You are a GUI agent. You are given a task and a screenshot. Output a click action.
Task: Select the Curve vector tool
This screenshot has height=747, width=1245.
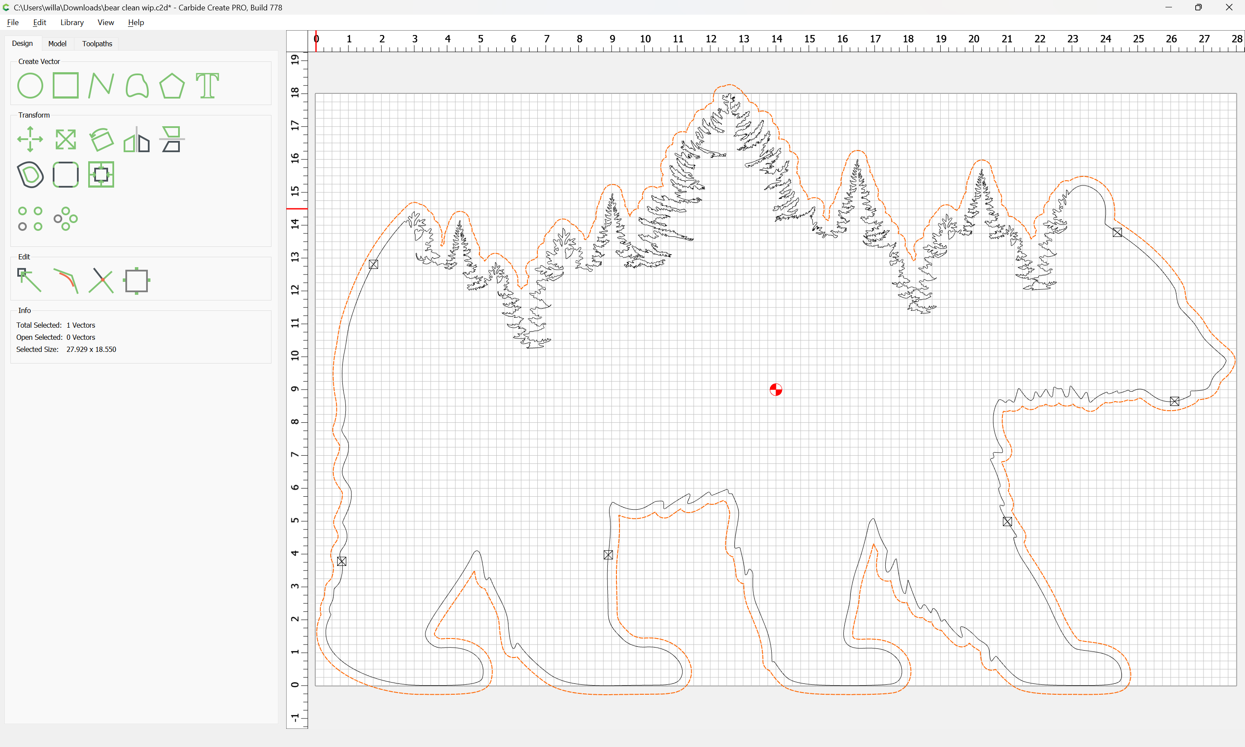[137, 86]
